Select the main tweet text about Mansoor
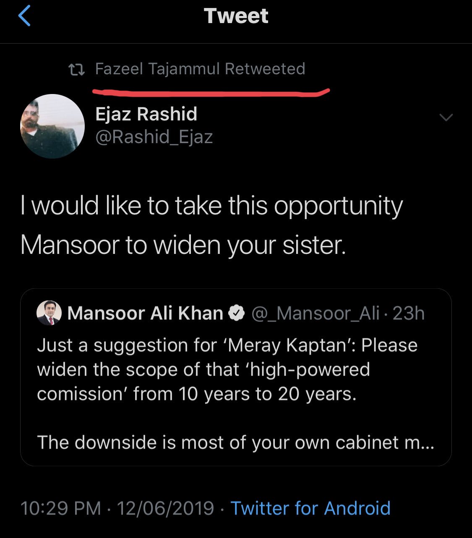 pyautogui.click(x=211, y=225)
